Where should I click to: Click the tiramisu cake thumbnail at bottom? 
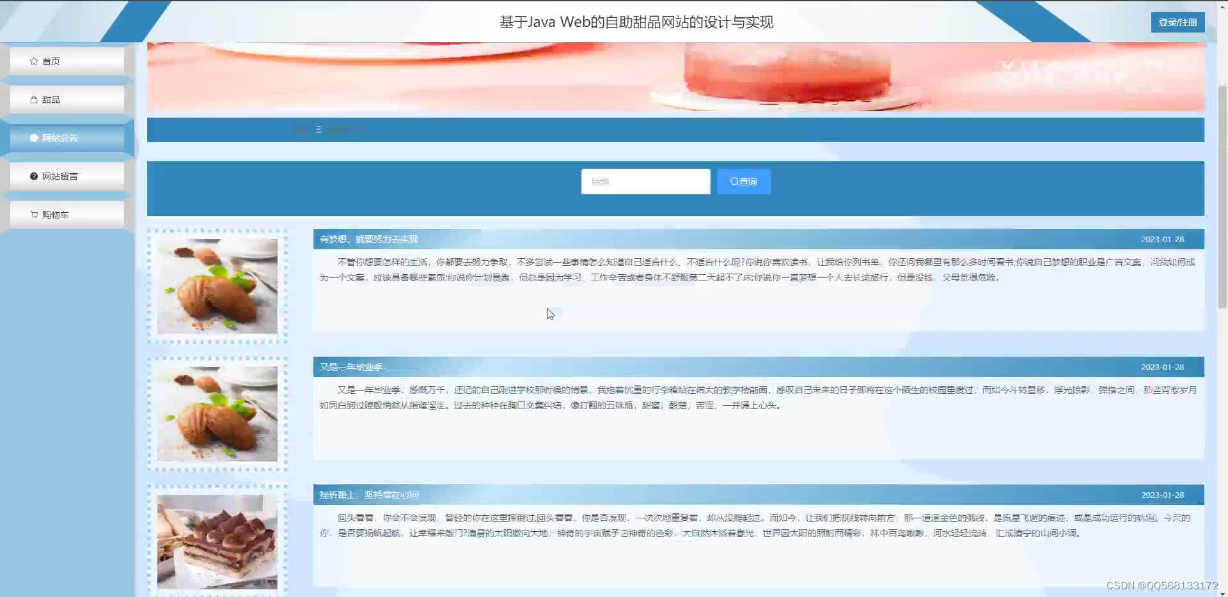click(217, 542)
